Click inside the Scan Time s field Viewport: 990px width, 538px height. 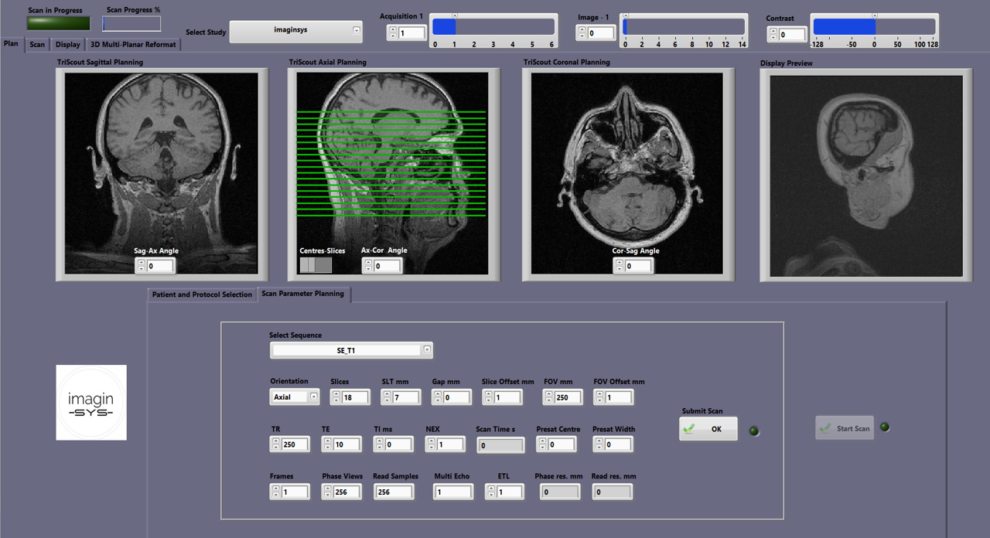pos(500,444)
